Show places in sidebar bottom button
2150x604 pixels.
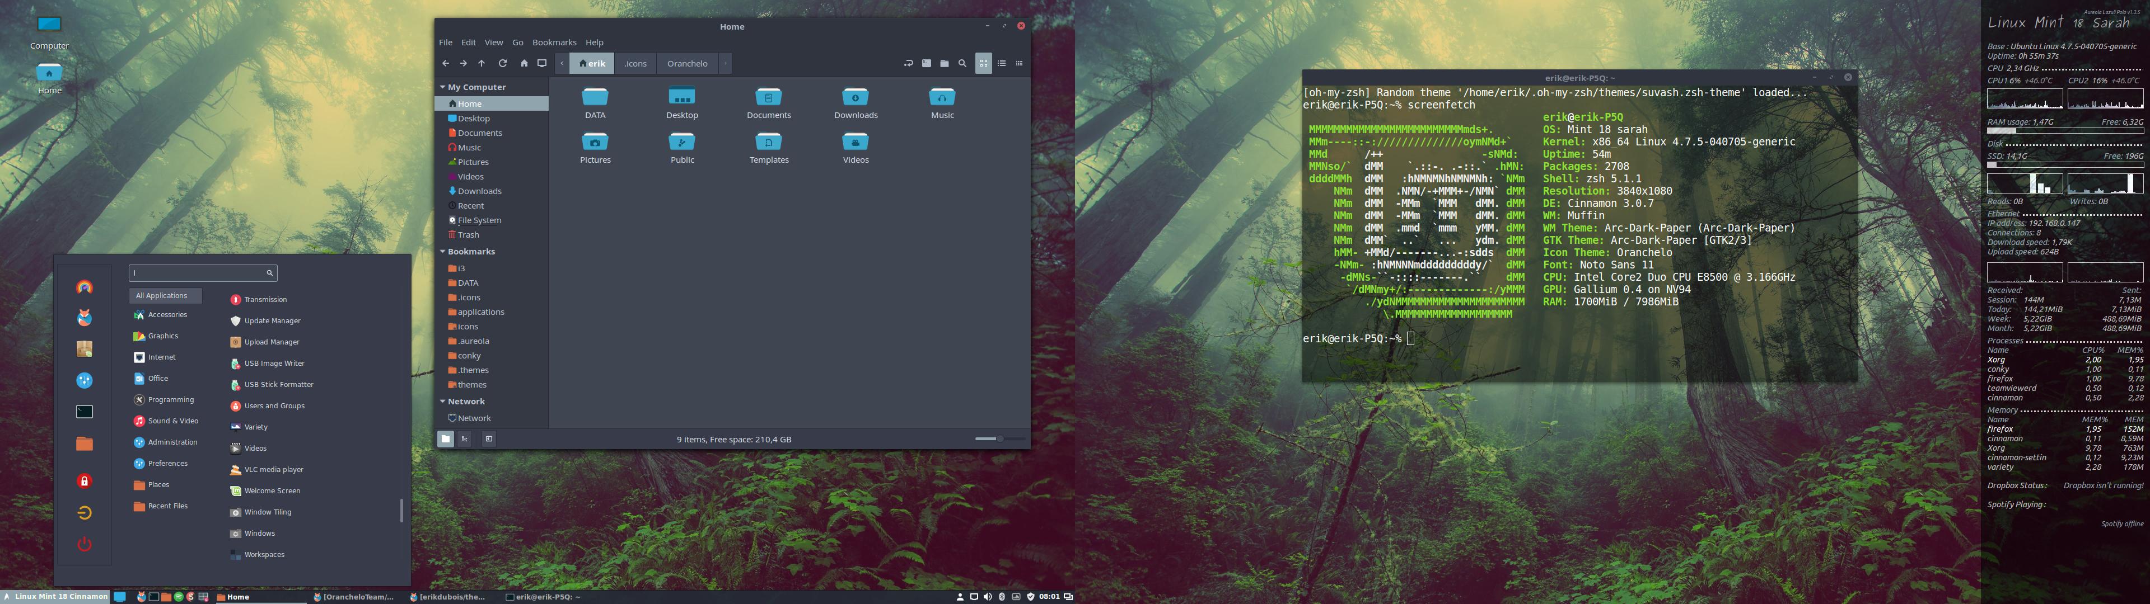coord(446,439)
